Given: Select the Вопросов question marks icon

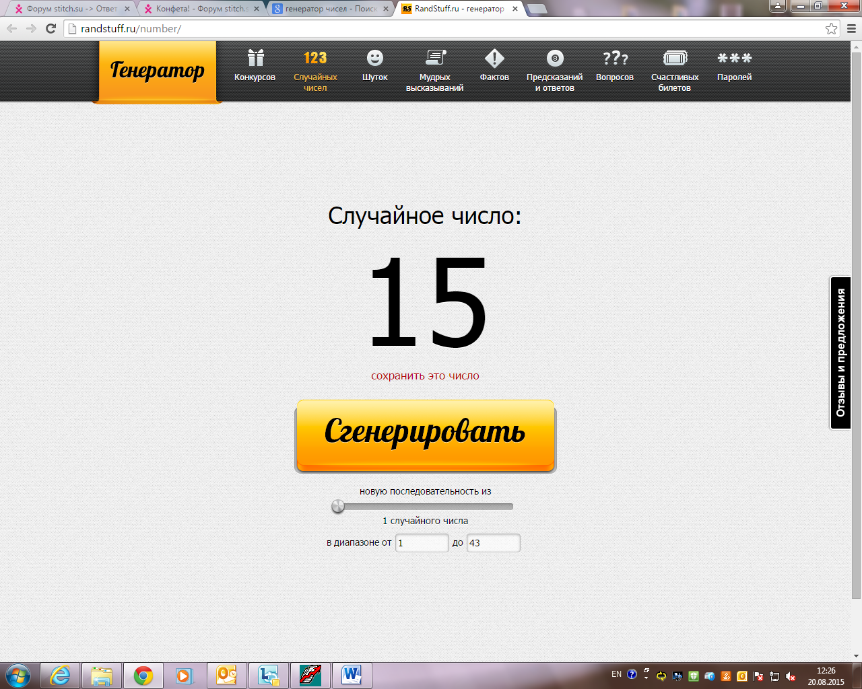Looking at the screenshot, I should [x=614, y=59].
